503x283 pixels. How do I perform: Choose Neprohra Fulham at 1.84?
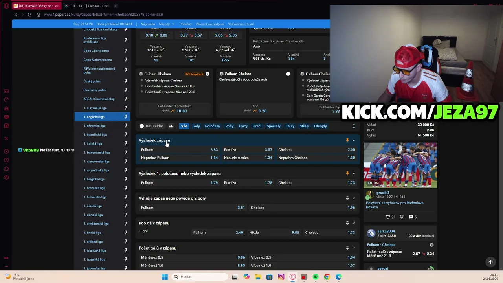(x=179, y=158)
